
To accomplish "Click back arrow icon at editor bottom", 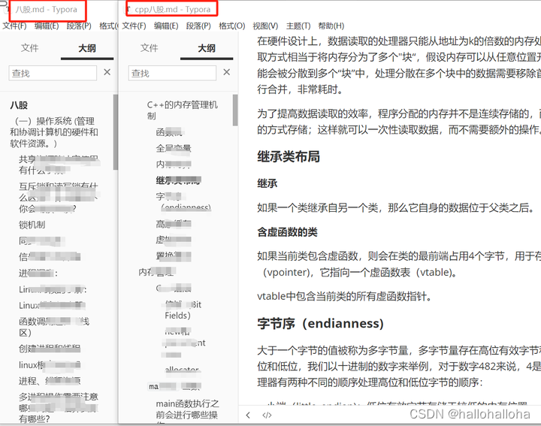I will 248,415.
